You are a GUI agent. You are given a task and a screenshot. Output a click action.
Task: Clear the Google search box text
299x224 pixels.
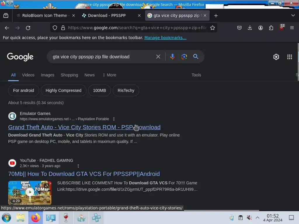pyautogui.click(x=158, y=57)
